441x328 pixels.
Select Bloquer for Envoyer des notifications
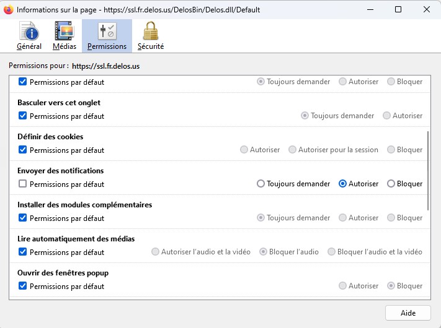[x=391, y=184]
